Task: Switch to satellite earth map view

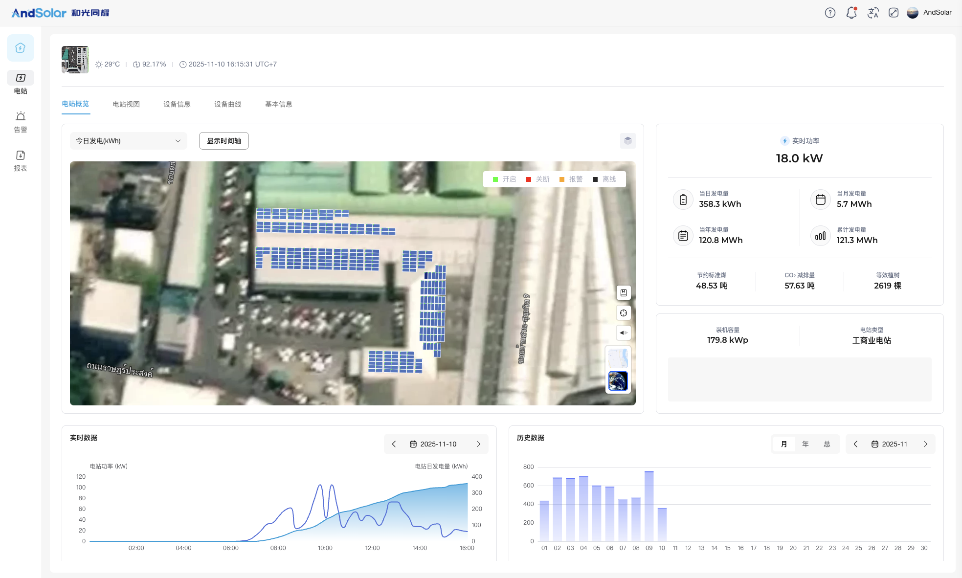Action: click(x=618, y=381)
